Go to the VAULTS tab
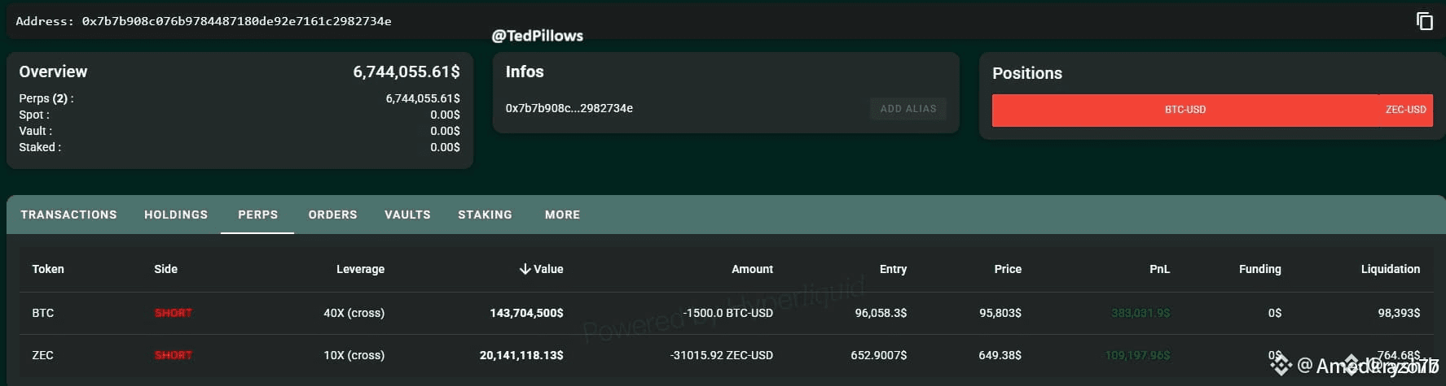Viewport: 1446px width, 386px height. click(x=407, y=215)
